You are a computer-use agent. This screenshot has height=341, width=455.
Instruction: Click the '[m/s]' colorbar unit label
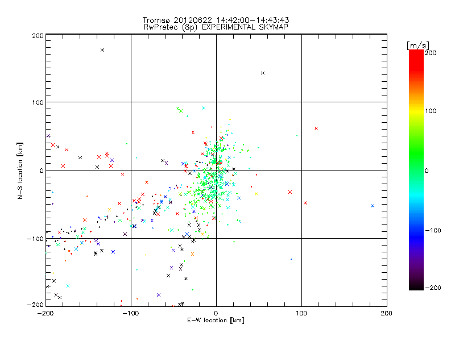click(418, 45)
